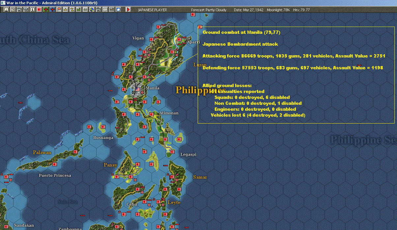This screenshot has height=230, width=397.
Task: Click the 'Attacking force 86669 troops' line
Action: point(294,56)
